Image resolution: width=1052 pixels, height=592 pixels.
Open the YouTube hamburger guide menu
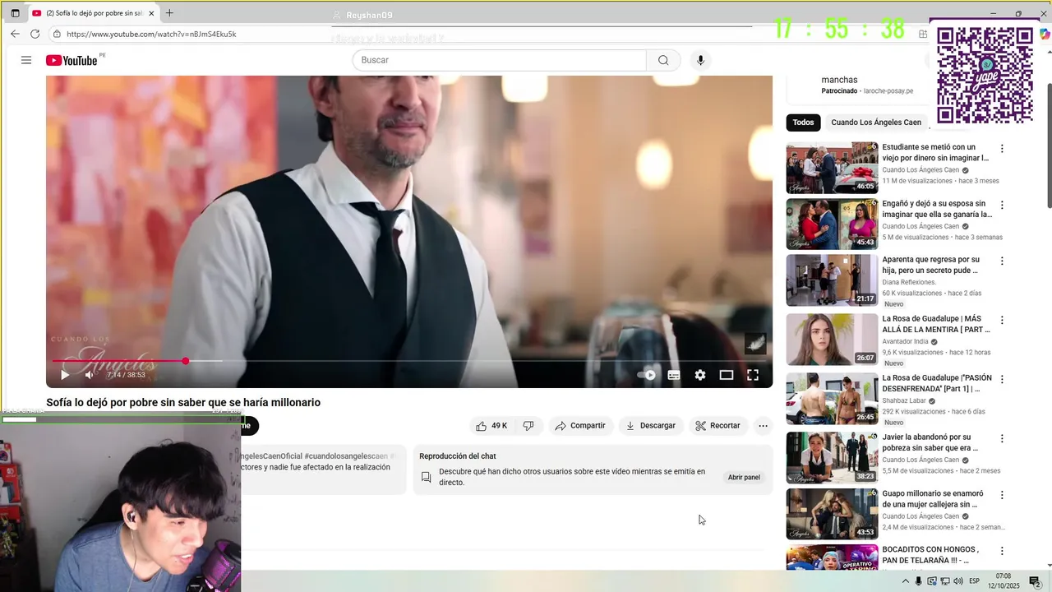26,60
